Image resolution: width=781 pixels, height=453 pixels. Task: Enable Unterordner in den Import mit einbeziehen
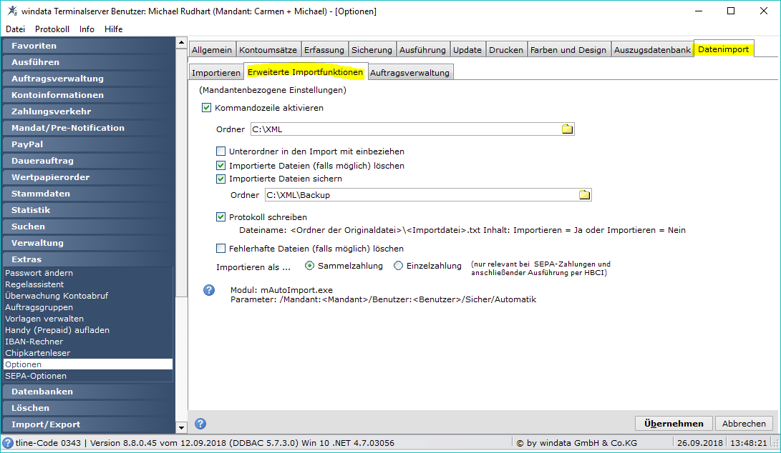point(220,151)
